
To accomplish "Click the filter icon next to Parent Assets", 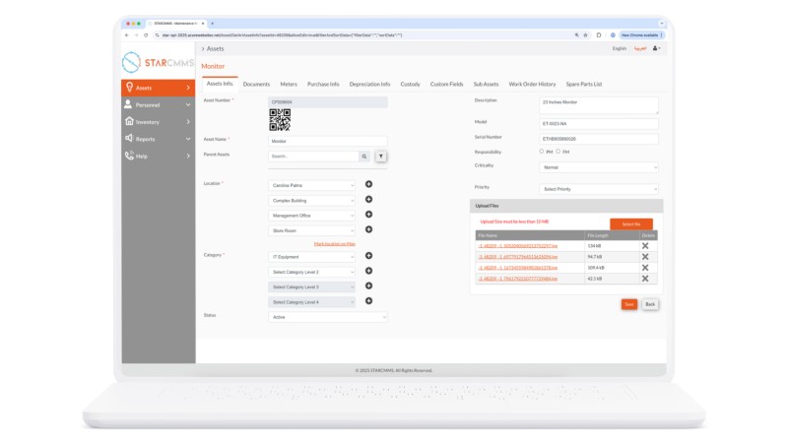I will (380, 157).
